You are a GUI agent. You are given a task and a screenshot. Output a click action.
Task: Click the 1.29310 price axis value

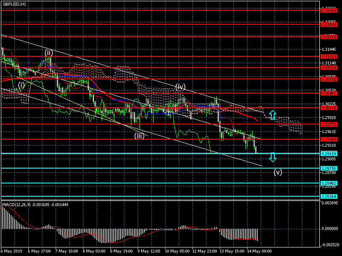click(x=329, y=145)
